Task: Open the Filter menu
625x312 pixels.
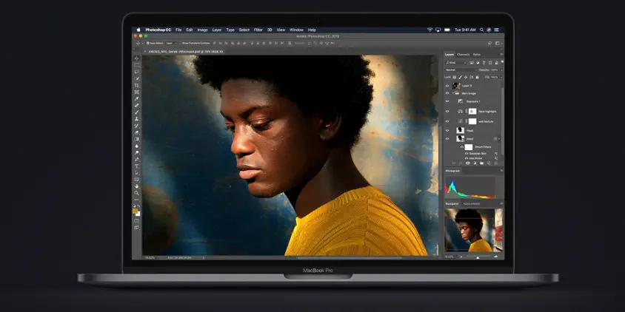Action: (x=258, y=30)
